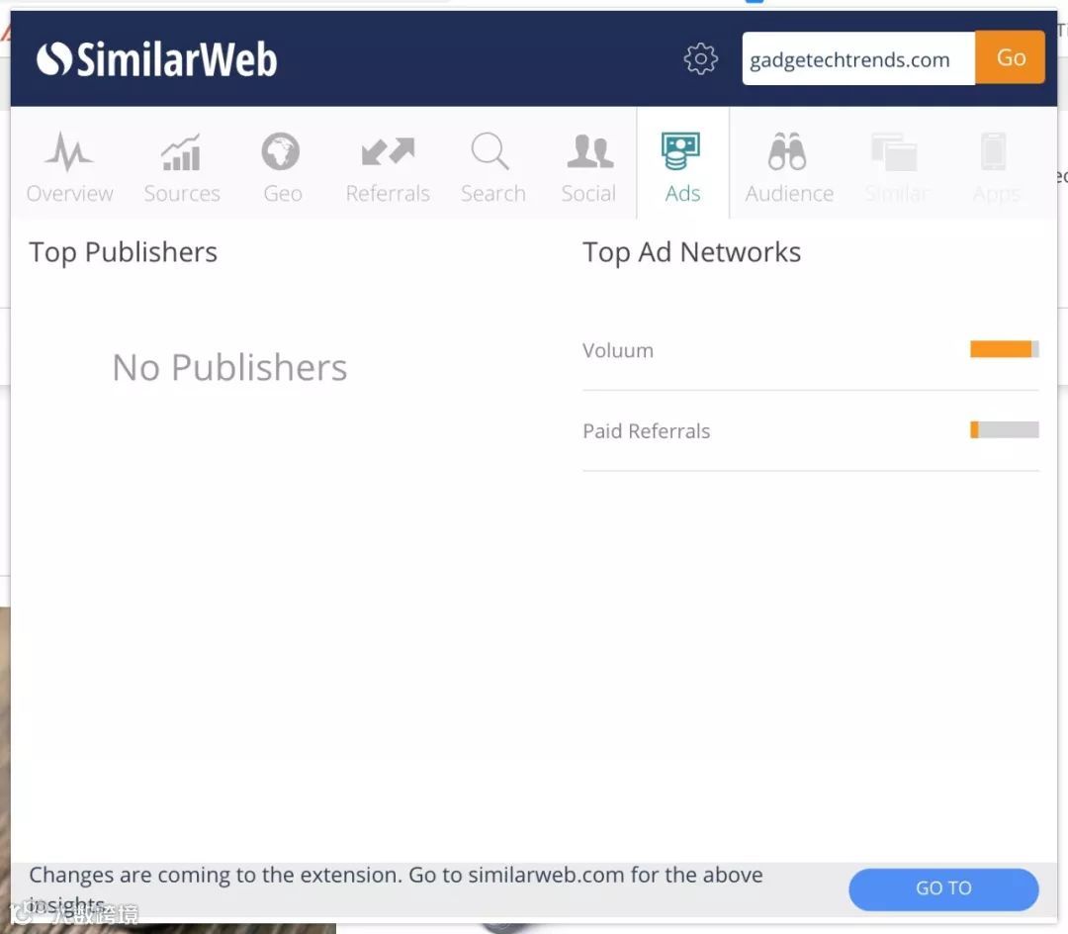Open the settings gear icon
This screenshot has height=934, width=1068.
tap(700, 58)
